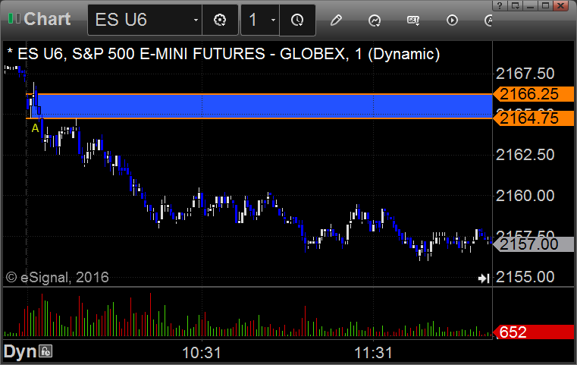Screen dimensions: 577x365
Task: Click the lock icon next to Dyn
Action: pyautogui.click(x=46, y=351)
